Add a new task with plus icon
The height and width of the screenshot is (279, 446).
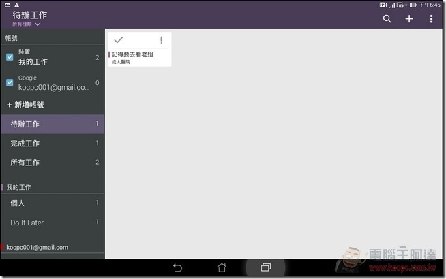409,19
